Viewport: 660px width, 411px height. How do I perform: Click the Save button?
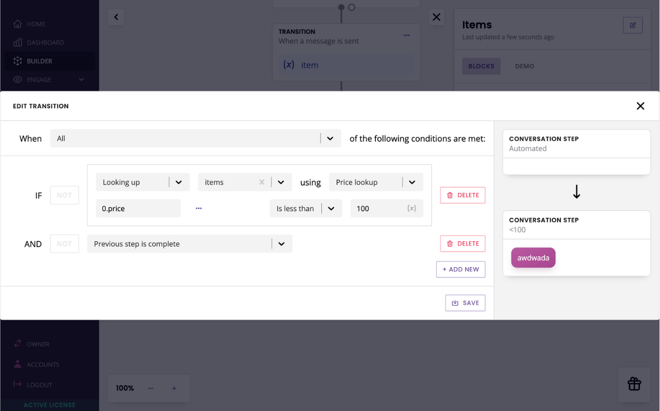(x=465, y=303)
